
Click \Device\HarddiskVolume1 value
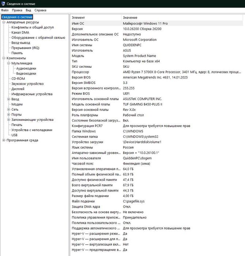coord(142,142)
